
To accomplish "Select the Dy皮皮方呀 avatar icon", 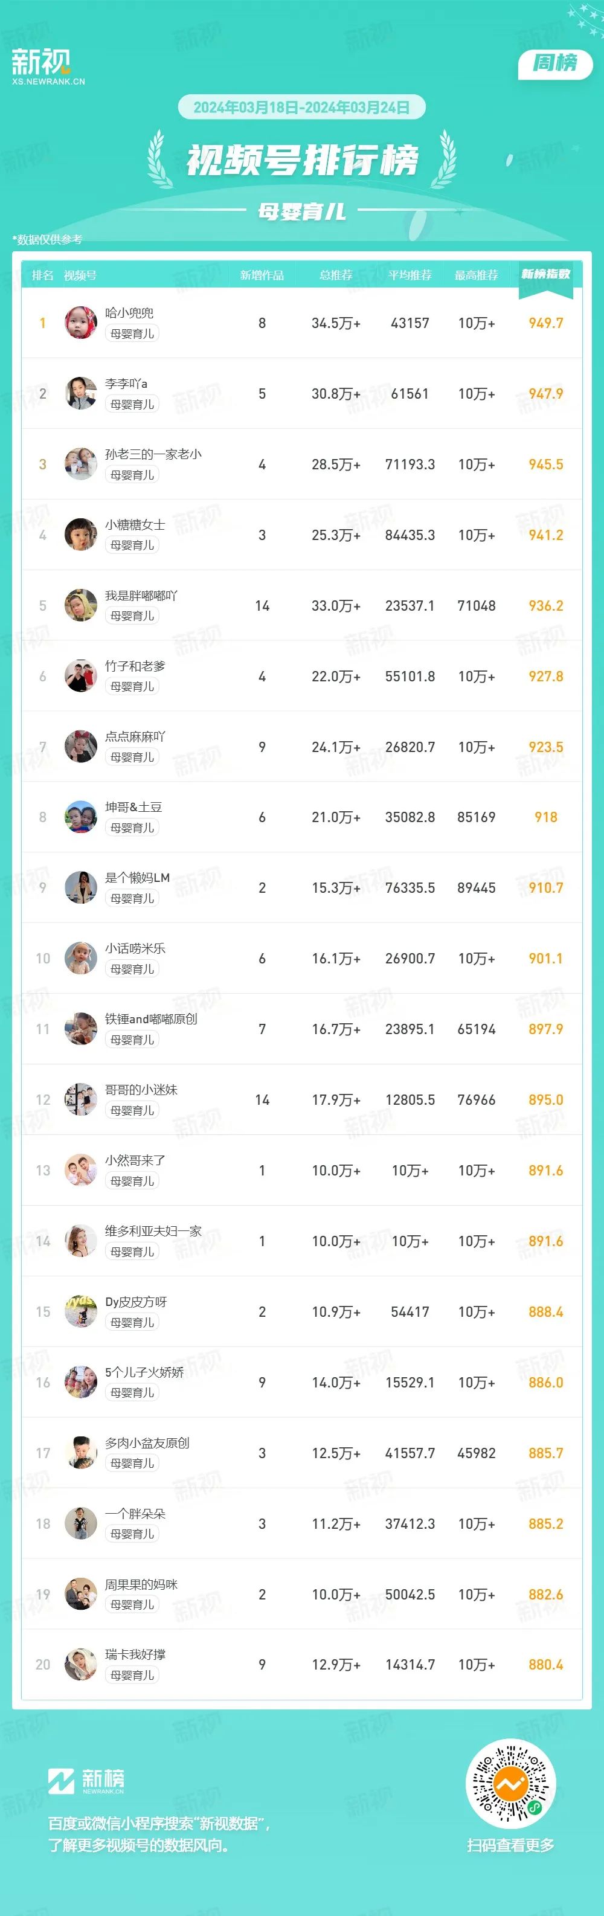I will 80,1312.
